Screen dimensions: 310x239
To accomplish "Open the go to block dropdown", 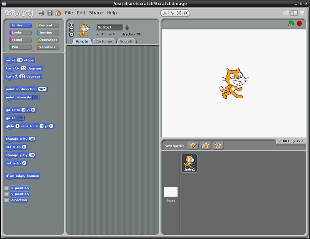I will (21, 118).
